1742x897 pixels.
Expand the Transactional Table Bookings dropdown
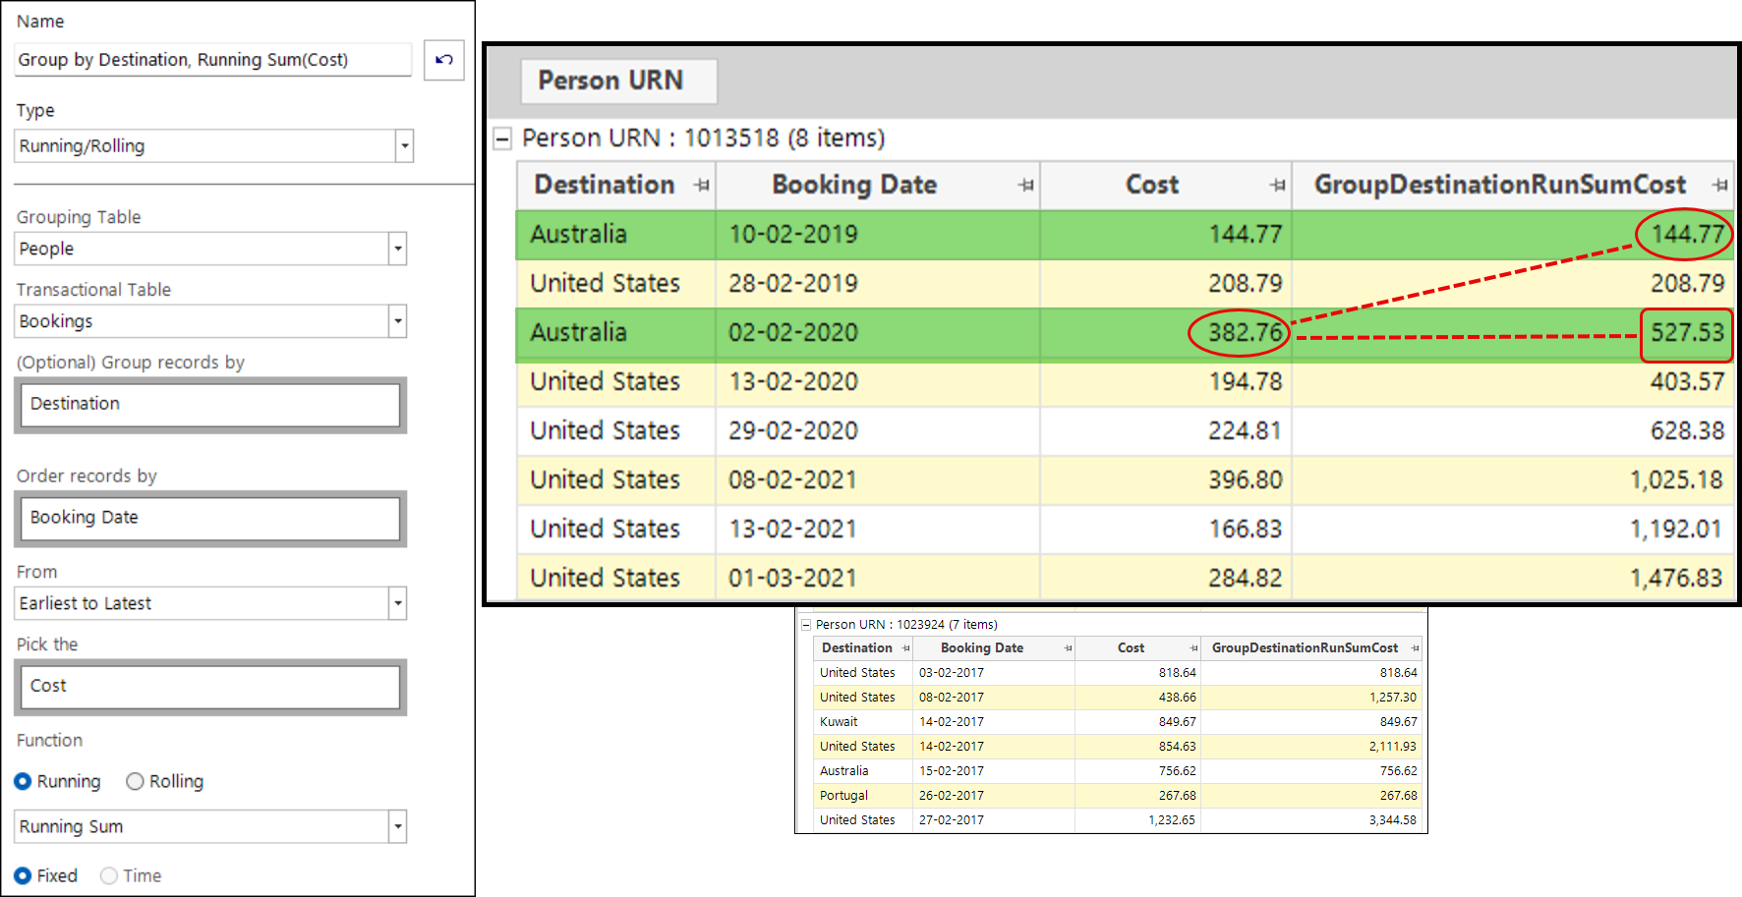click(397, 321)
